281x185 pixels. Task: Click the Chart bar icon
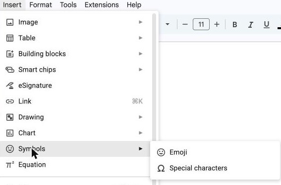pyautogui.click(x=10, y=133)
